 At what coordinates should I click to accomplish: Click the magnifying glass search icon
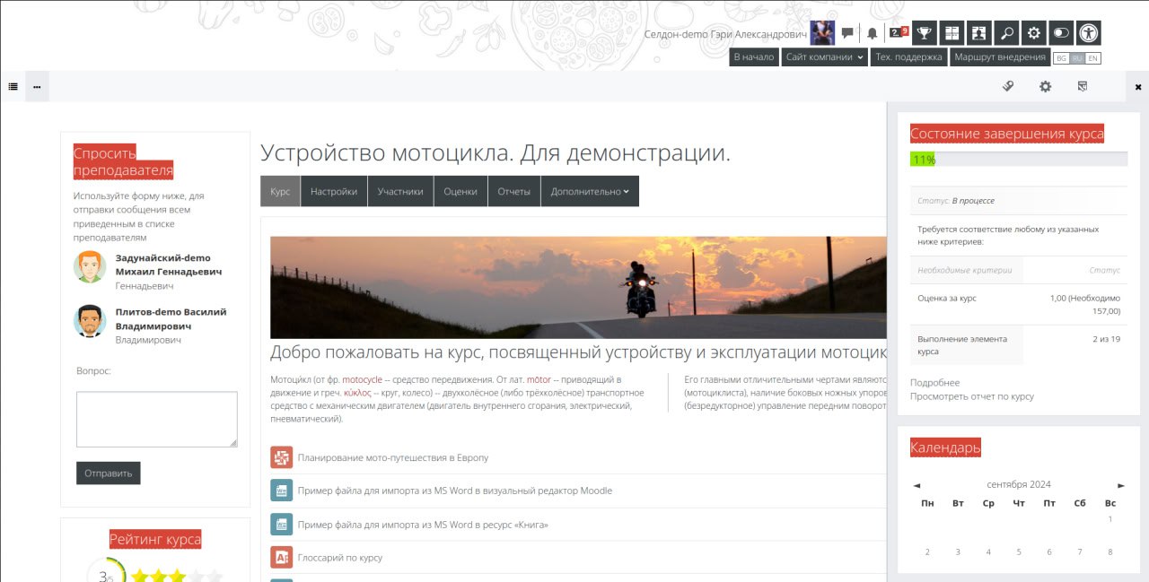coord(1006,33)
